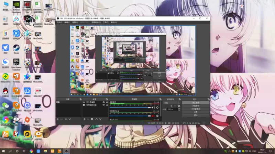This screenshot has height=154, width=275.
Task: Increase transition duration with the up arrow
Action: (x=179, y=108)
